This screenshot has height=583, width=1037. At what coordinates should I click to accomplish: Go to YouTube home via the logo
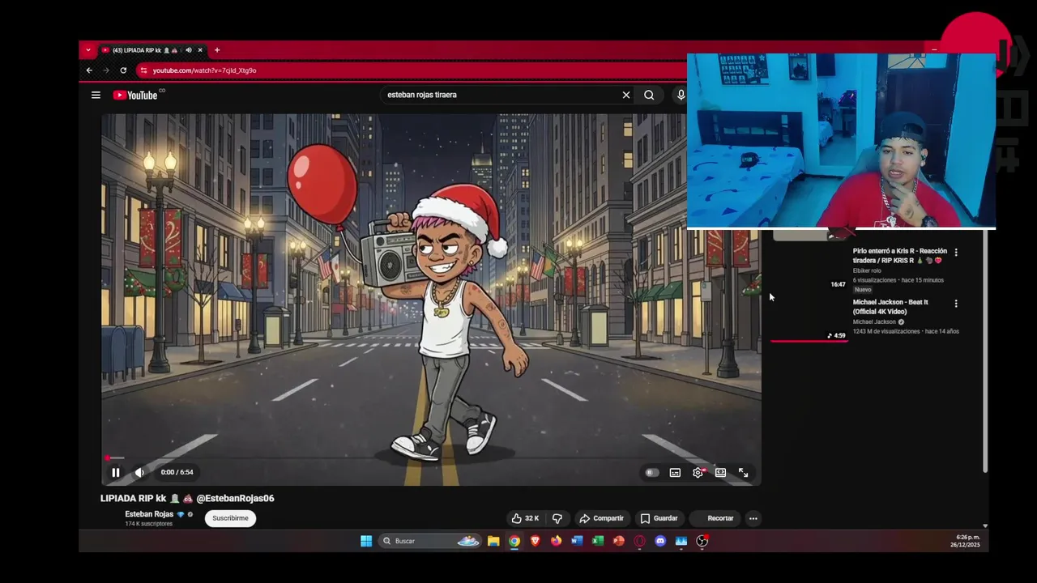pyautogui.click(x=135, y=95)
